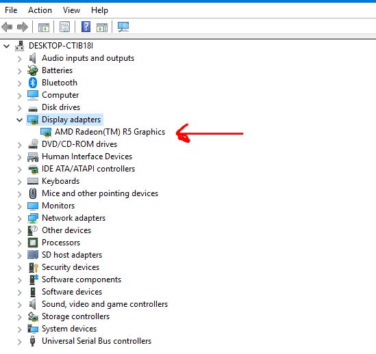Select the Monitors label
This screenshot has width=376, height=354.
[58, 206]
